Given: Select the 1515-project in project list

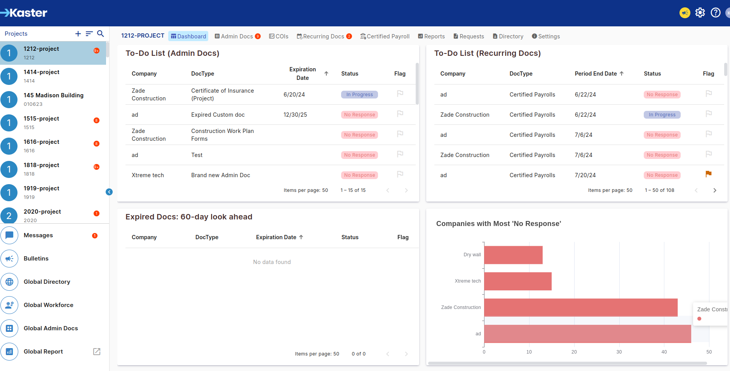Looking at the screenshot, I should [41, 123].
